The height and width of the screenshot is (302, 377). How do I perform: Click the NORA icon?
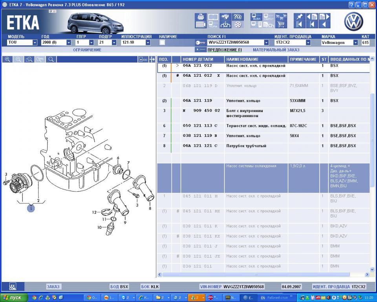point(213,24)
